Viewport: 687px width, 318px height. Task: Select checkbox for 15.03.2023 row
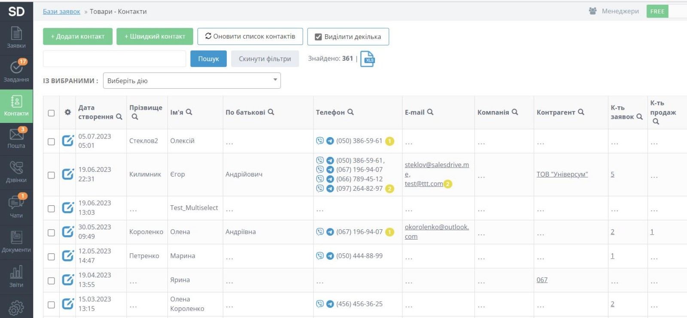pos(51,305)
